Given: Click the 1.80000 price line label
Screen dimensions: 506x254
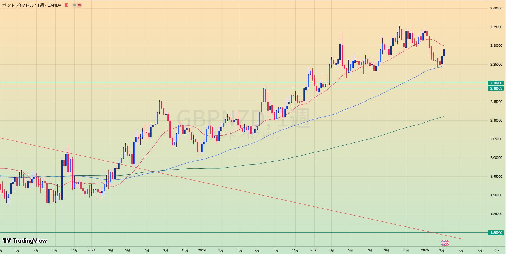Looking at the screenshot, I should click(496, 233).
